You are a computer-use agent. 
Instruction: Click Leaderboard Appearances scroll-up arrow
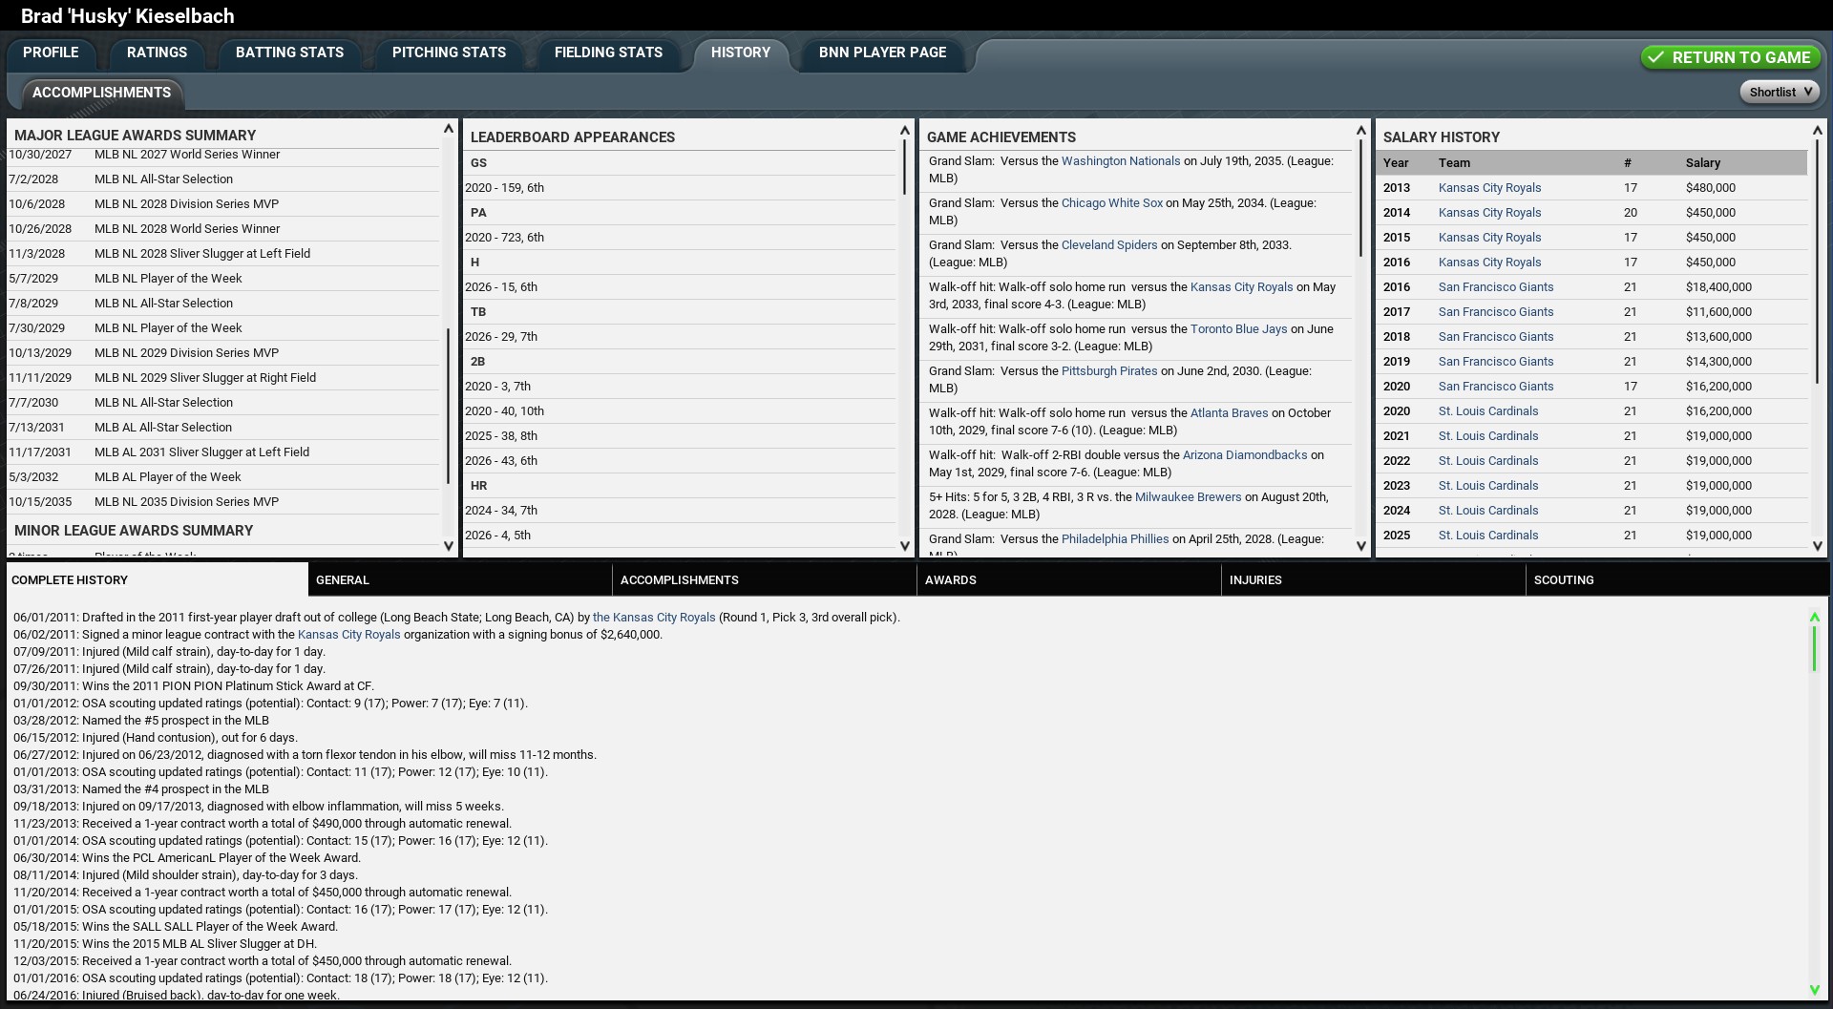click(x=905, y=131)
